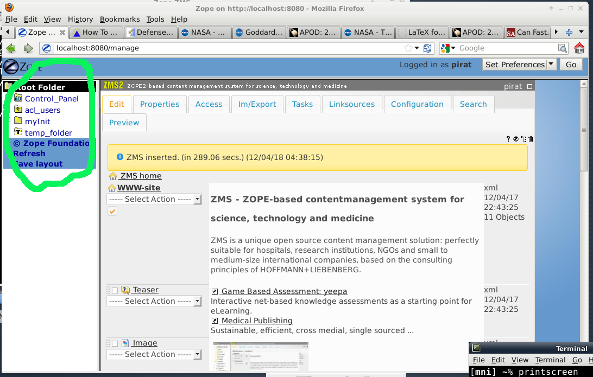Click the ZMS home icon
The height and width of the screenshot is (377, 593).
pyautogui.click(x=112, y=176)
